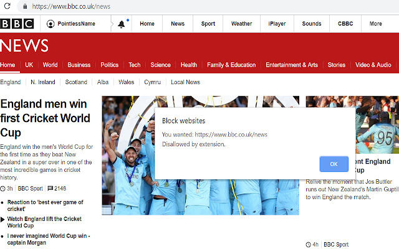Screen dimensions: 399x249
Task: Click the clock icon beside 3h
Action: point(2,189)
